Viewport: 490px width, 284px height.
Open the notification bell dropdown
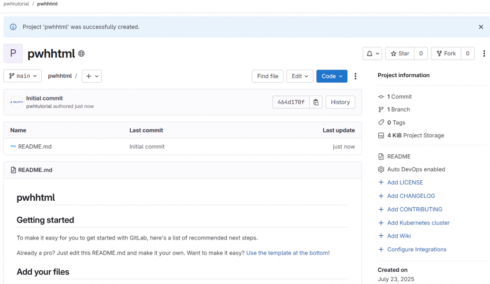coord(373,53)
